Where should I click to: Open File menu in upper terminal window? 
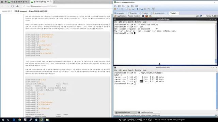(x=116, y=22)
